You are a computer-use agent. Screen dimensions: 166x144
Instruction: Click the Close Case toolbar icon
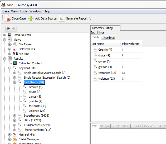tap(8, 19)
